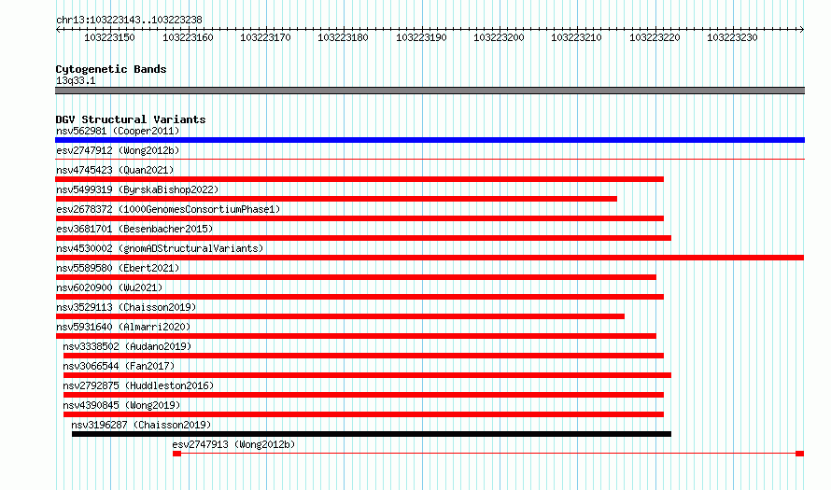The image size is (831, 490).
Task: Click the red nsv2792875 variant bar
Action: [x=363, y=395]
